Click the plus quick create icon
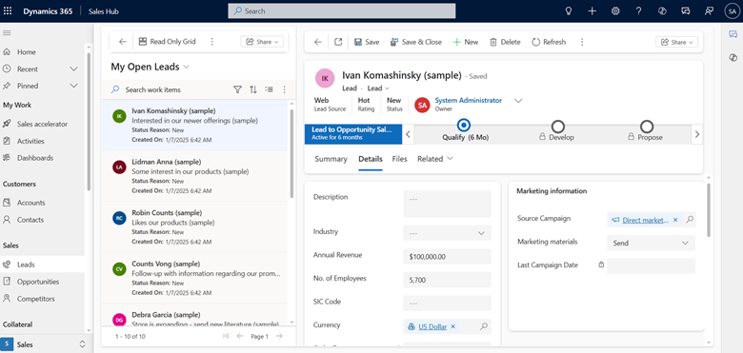743x353 pixels. 592,11
